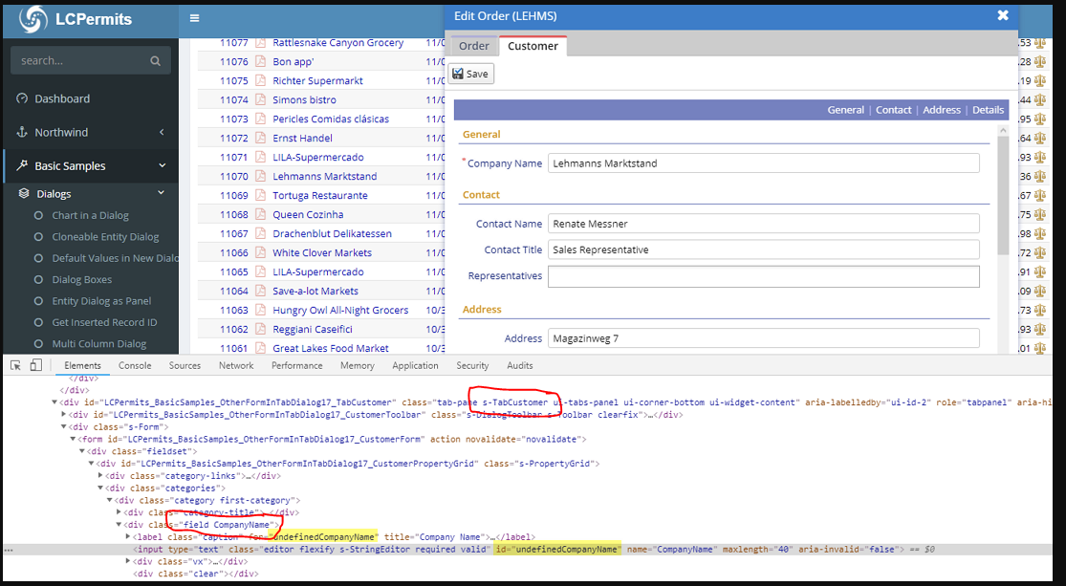Open the Application tab in DevTools
This screenshot has width=1066, height=586.
tap(415, 365)
